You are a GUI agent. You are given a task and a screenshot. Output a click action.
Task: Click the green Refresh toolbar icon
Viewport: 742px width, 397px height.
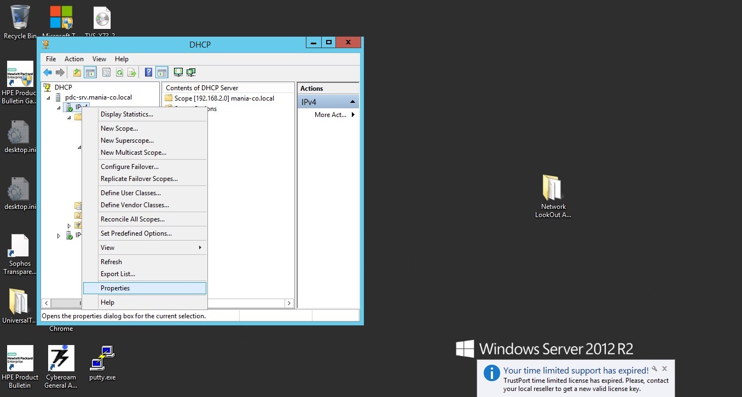click(x=119, y=72)
